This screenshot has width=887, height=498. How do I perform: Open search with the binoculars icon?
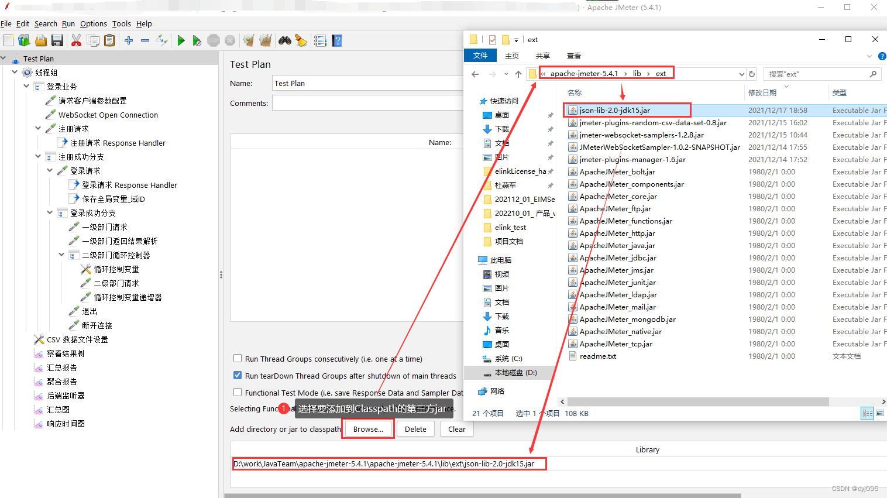pos(285,40)
